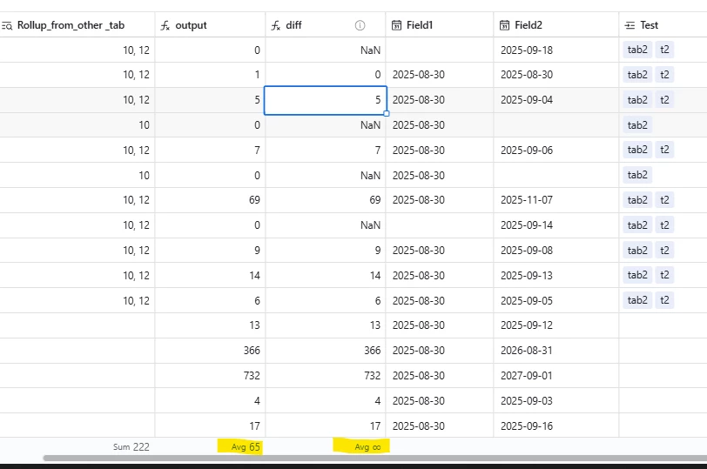Image resolution: width=707 pixels, height=469 pixels.
Task: Select Field1 cell in the 2026-08-31 row
Action: [x=440, y=351]
